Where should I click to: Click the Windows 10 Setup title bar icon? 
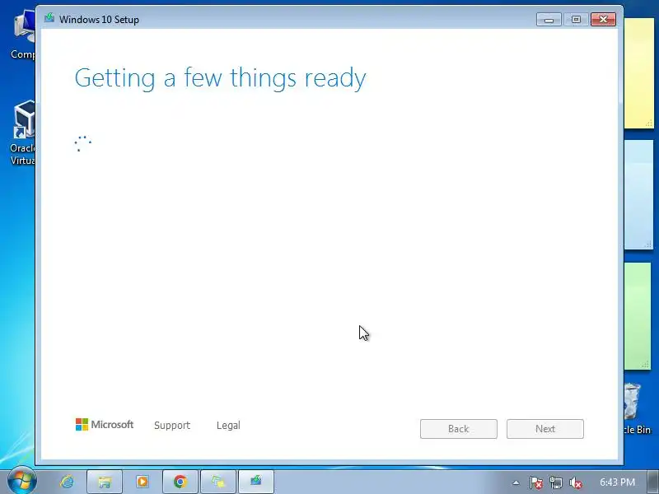49,18
